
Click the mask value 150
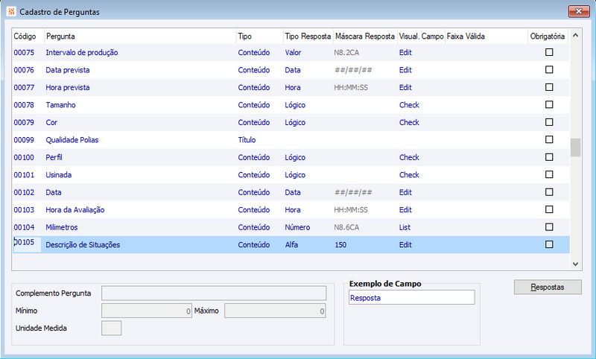pyautogui.click(x=340, y=244)
